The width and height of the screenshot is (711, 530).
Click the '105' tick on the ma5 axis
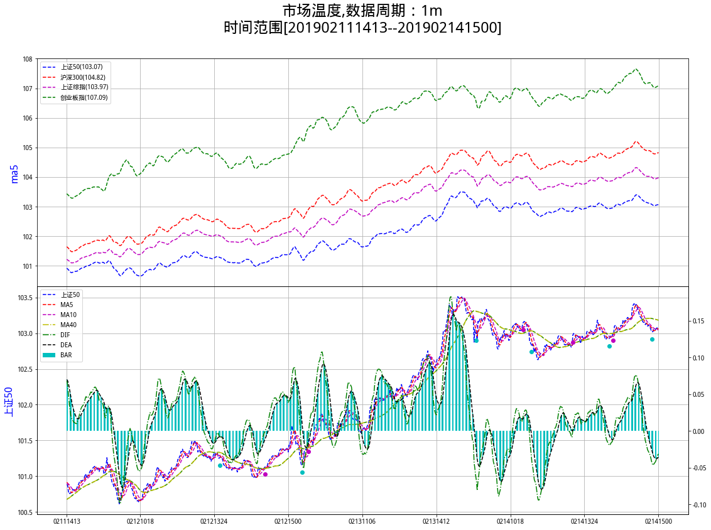click(28, 148)
